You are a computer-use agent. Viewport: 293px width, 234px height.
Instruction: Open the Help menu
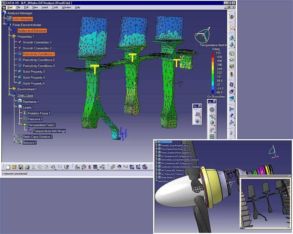pyautogui.click(x=78, y=7)
